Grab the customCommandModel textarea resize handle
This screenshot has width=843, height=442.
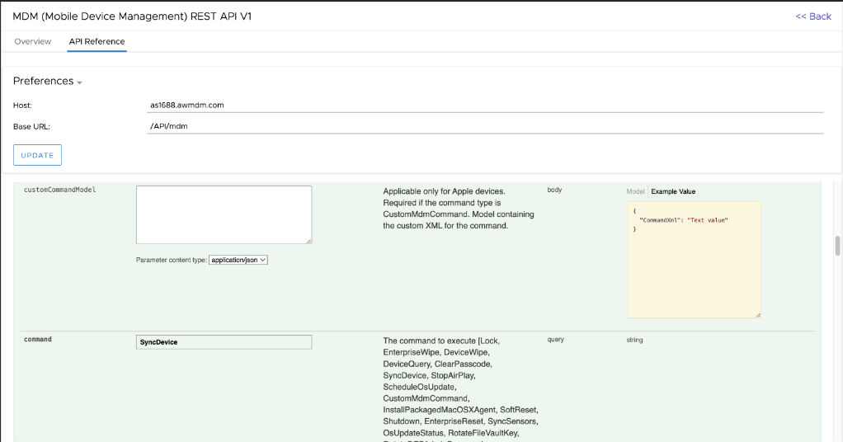(308, 241)
